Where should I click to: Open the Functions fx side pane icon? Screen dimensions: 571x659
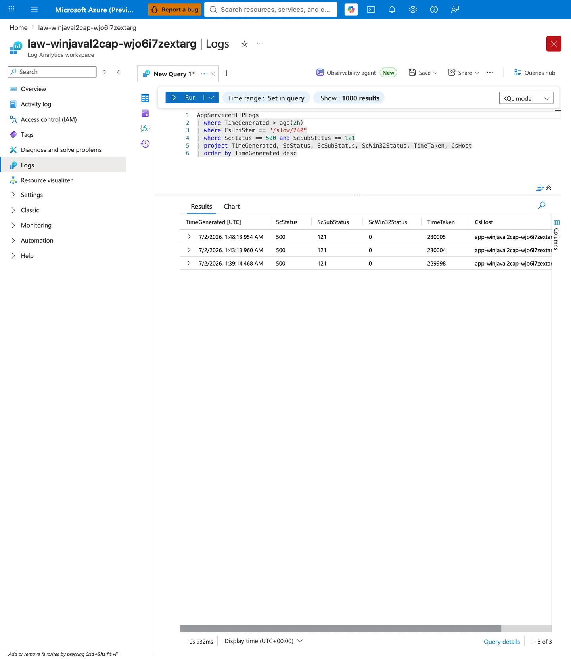coord(145,128)
